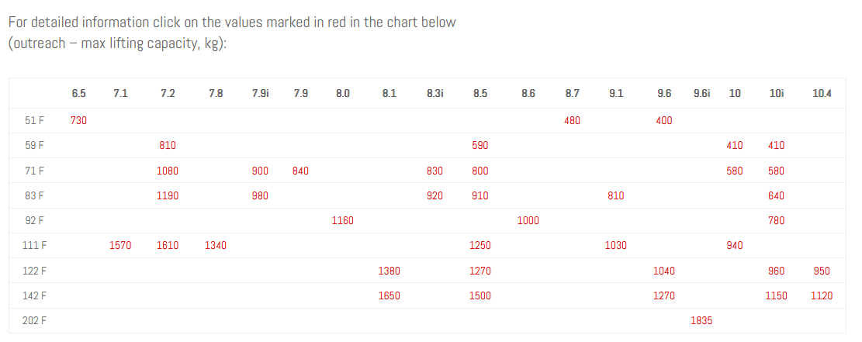Viewport: 862px width, 342px height.
Task: Click the 590 value in row 59 F
Action: coord(480,145)
